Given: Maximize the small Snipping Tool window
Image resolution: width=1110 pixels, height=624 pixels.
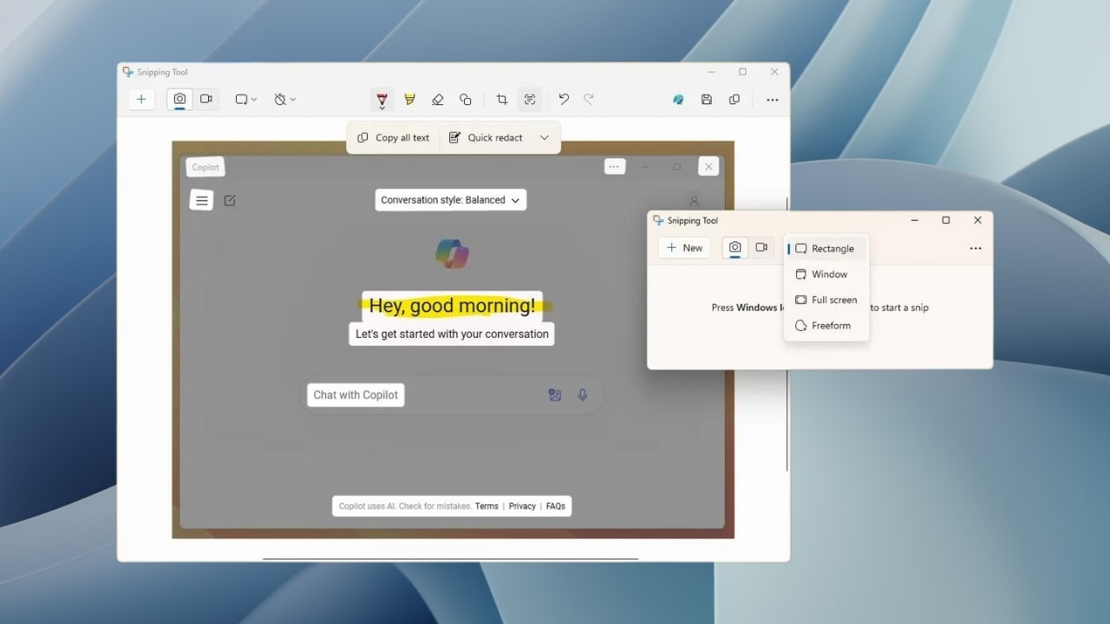Looking at the screenshot, I should pos(946,220).
